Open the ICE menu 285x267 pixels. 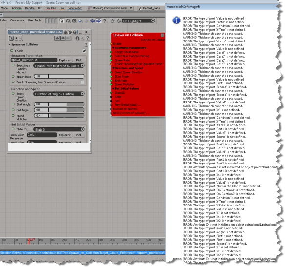40,8
